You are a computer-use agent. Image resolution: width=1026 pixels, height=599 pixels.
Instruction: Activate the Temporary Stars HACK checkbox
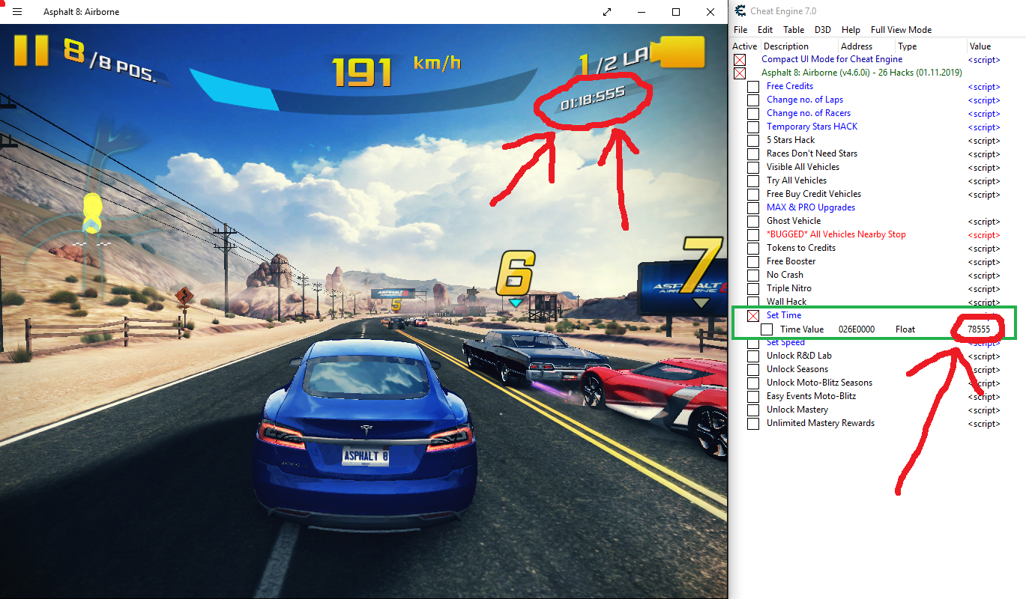[x=753, y=127]
